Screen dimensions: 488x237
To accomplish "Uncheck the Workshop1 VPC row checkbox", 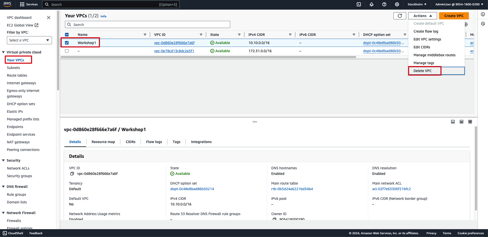I will point(67,43).
